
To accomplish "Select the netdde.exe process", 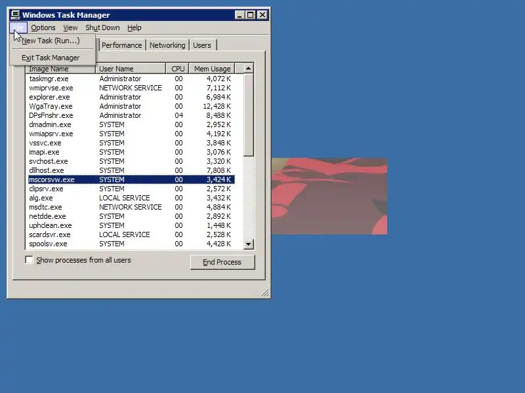I will click(x=131, y=216).
